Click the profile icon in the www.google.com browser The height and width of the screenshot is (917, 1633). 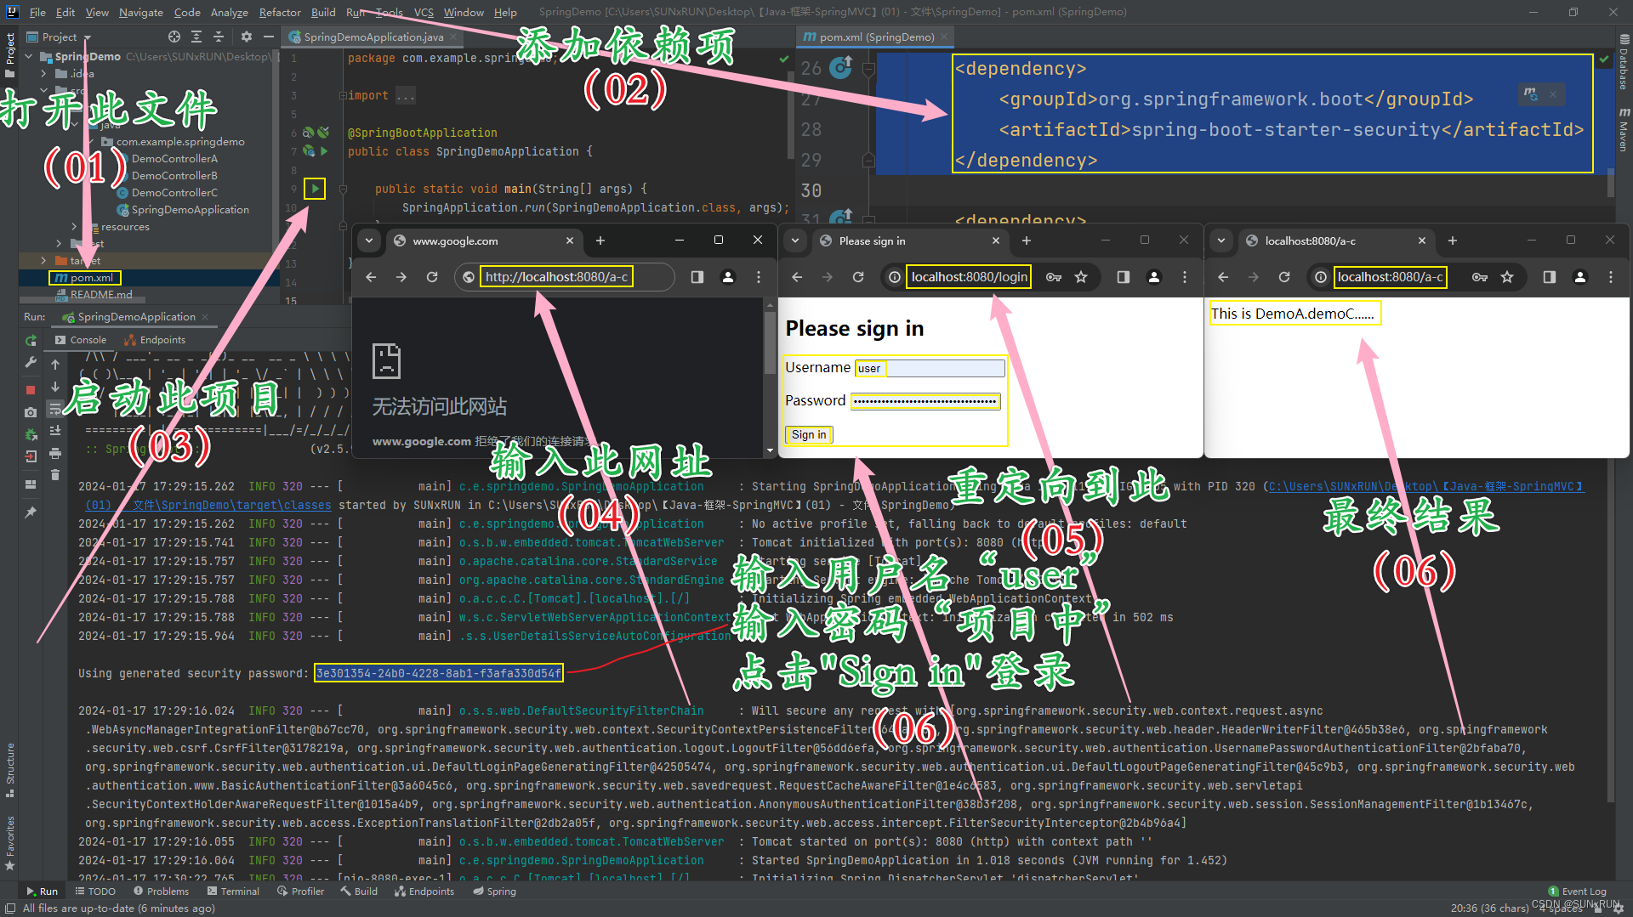click(x=728, y=277)
